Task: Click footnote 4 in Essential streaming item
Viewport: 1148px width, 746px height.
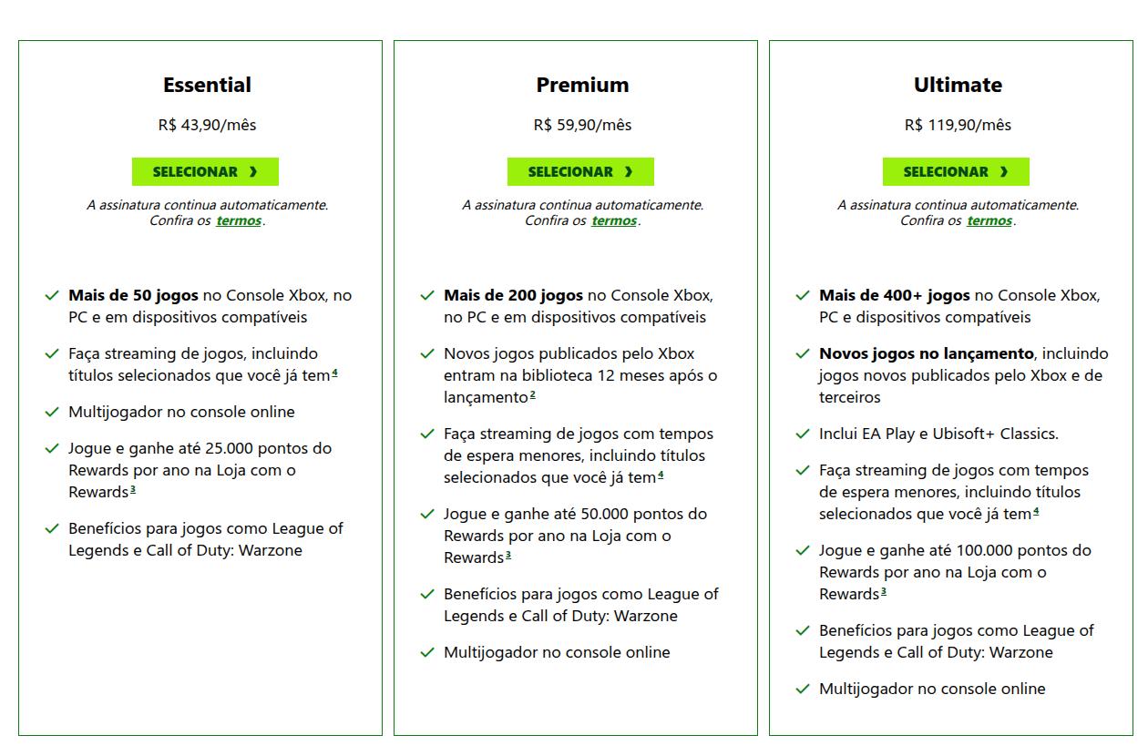Action: pyautogui.click(x=334, y=373)
